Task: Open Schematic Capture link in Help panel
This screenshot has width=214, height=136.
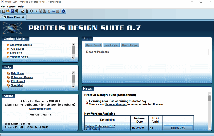Action: pyautogui.click(x=22, y=77)
